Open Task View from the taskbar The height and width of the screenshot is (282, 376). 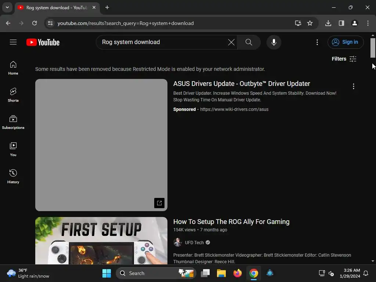click(x=205, y=273)
